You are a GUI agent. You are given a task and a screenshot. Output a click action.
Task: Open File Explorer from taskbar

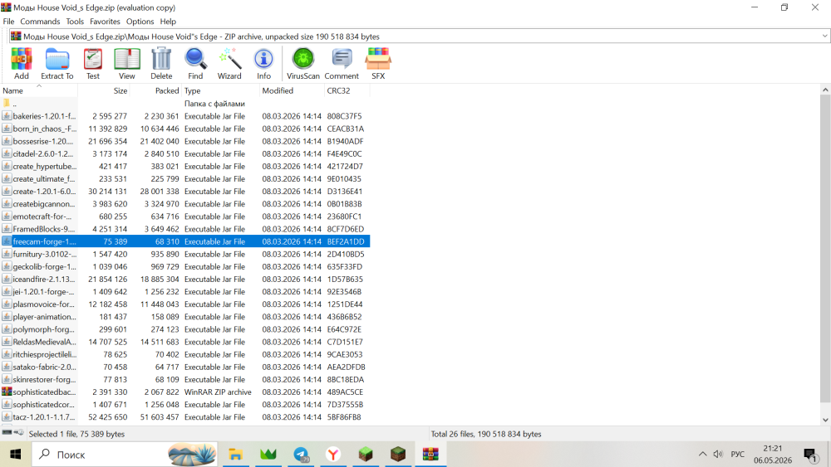pos(235,454)
